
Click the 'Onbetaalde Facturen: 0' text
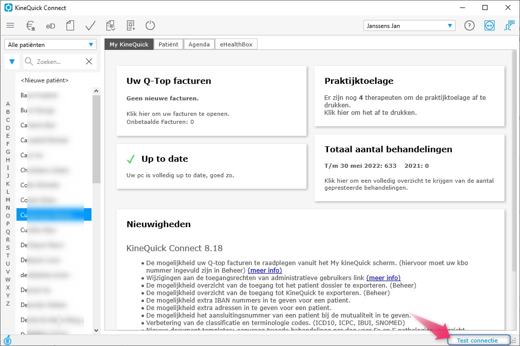click(160, 122)
